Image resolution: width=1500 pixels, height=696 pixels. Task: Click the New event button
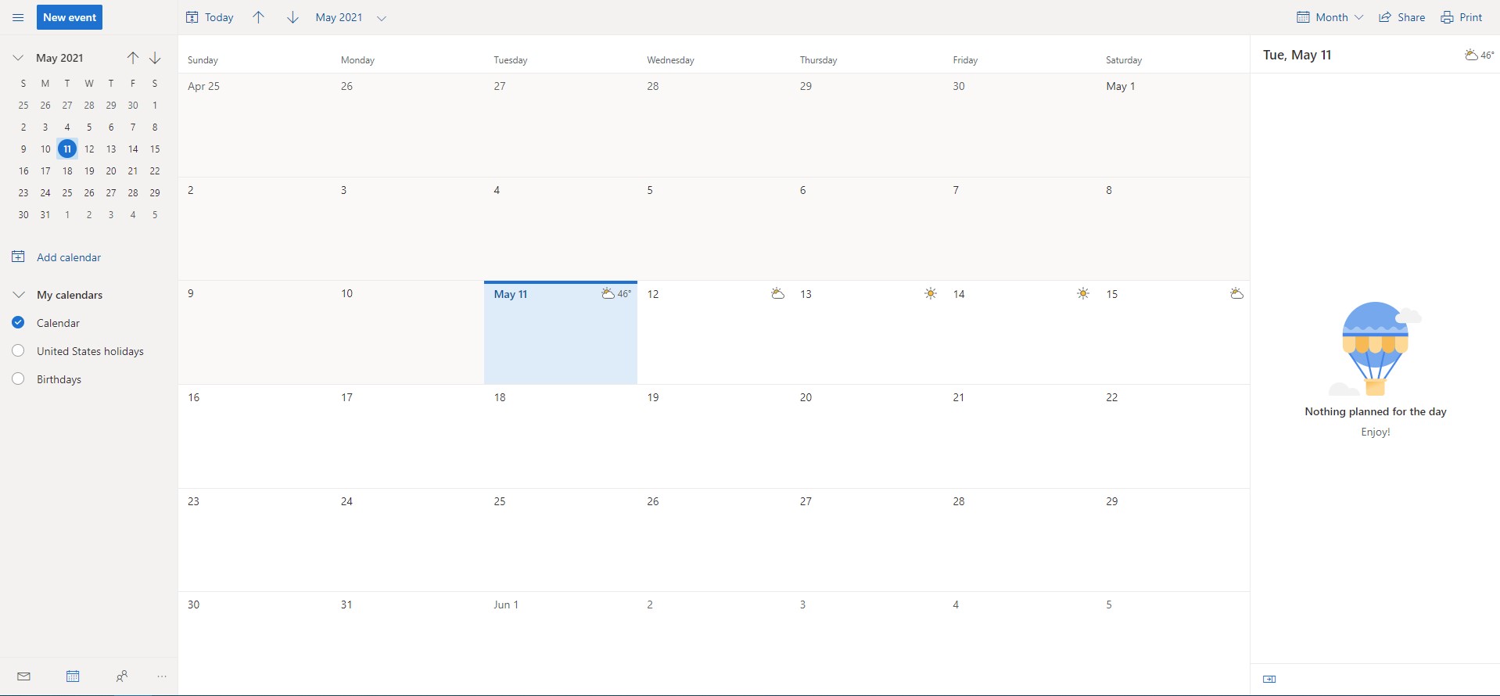coord(70,17)
